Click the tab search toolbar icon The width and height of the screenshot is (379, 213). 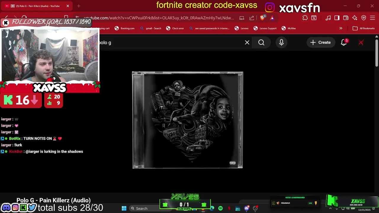314,18
